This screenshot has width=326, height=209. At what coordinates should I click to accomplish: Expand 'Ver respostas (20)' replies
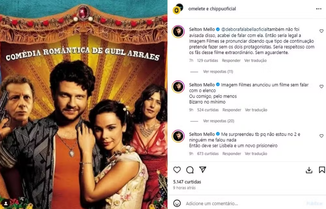point(218,121)
